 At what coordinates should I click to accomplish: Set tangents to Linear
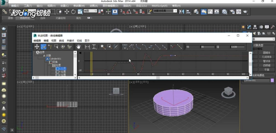(157, 47)
